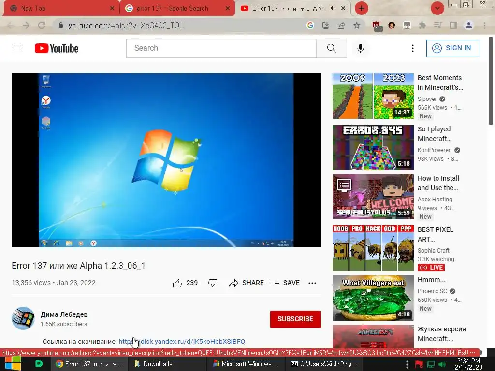This screenshot has width=495, height=371.
Task: Open Extensions puzzle piece menu
Action: 422,25
